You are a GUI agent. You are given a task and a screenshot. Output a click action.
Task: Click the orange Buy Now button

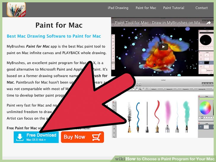pos(82,137)
